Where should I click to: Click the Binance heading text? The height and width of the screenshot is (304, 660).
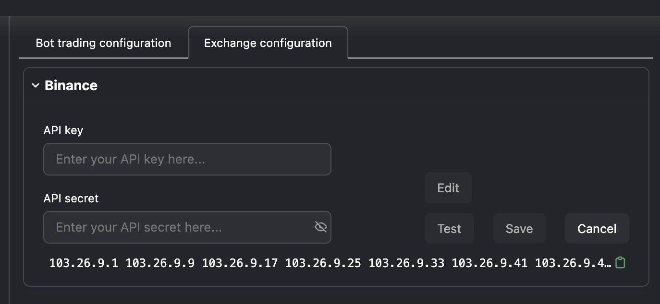click(71, 85)
